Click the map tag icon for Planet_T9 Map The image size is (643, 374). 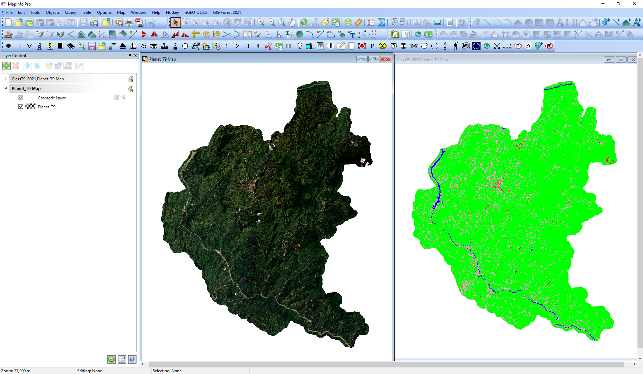131,89
